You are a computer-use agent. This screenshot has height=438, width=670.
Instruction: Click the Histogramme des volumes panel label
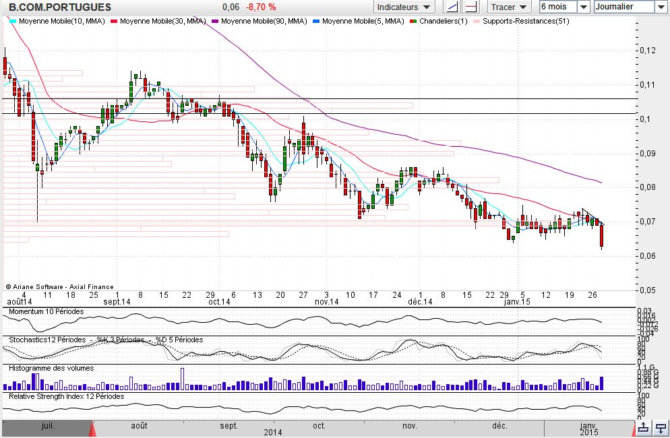point(51,369)
